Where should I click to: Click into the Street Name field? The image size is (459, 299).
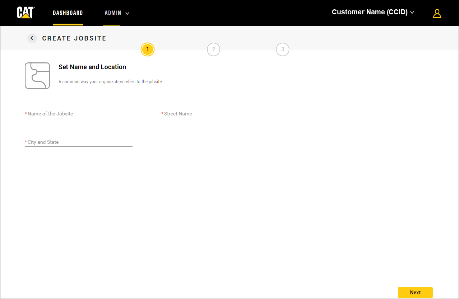click(215, 114)
